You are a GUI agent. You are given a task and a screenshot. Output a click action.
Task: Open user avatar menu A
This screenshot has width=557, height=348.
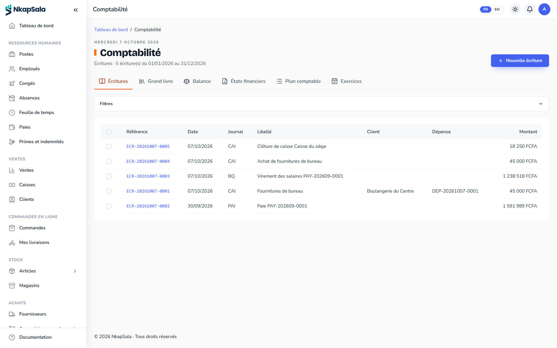click(544, 9)
